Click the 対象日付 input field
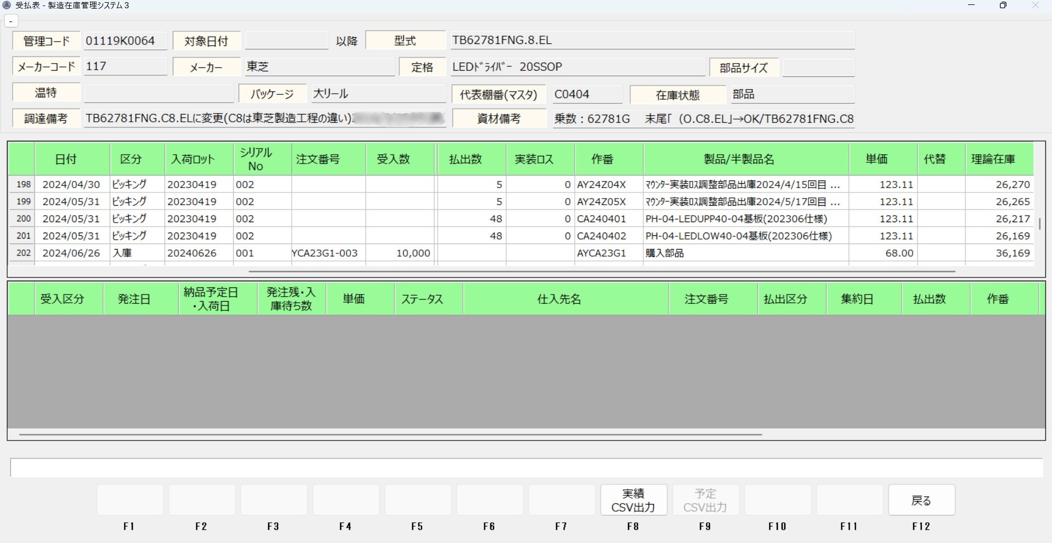Screen dimensions: 1052x543 click(x=286, y=41)
